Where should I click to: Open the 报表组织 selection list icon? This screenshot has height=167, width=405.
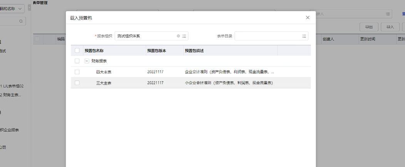coord(184,36)
